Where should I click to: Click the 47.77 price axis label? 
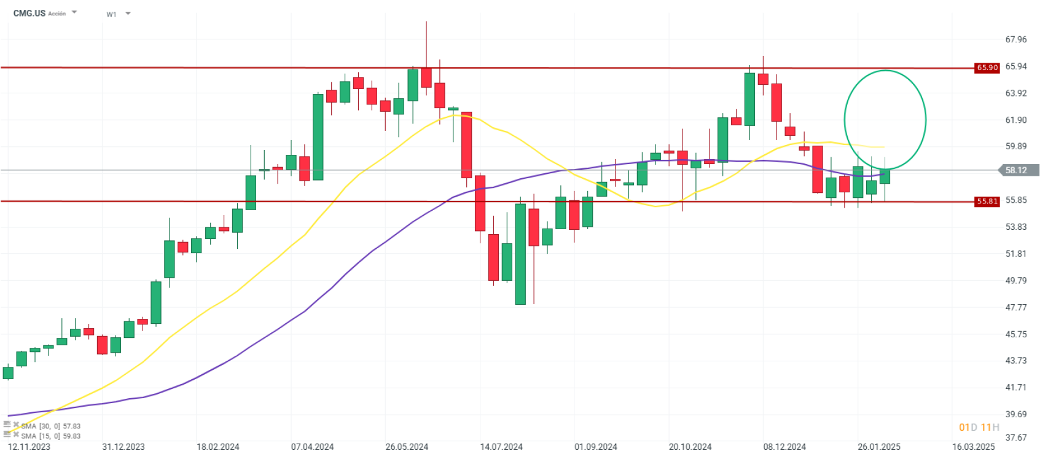[x=1015, y=307]
